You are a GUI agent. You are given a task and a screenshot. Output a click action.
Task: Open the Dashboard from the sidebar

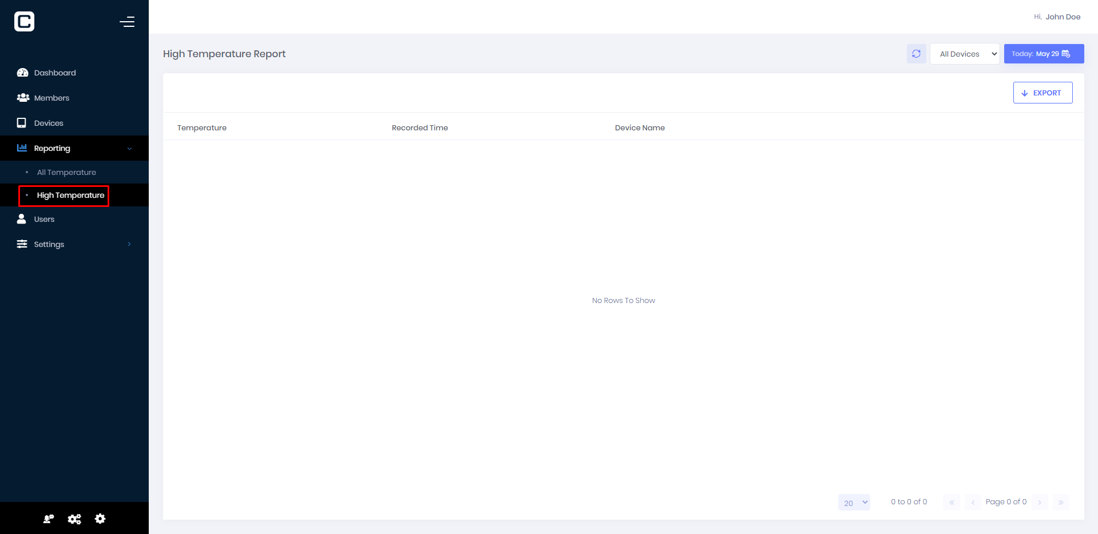click(54, 73)
